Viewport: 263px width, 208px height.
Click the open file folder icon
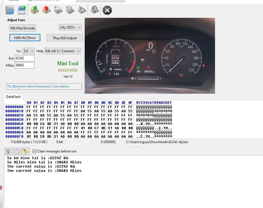pyautogui.click(x=10, y=10)
